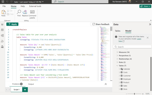
Task: Open the Help ribbon tab
Action: [23, 6]
